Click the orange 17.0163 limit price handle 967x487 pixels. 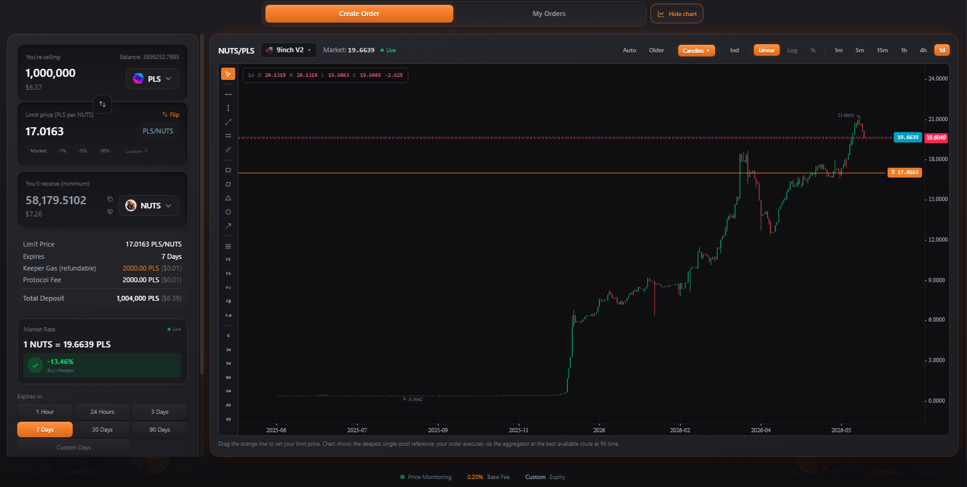pos(905,172)
